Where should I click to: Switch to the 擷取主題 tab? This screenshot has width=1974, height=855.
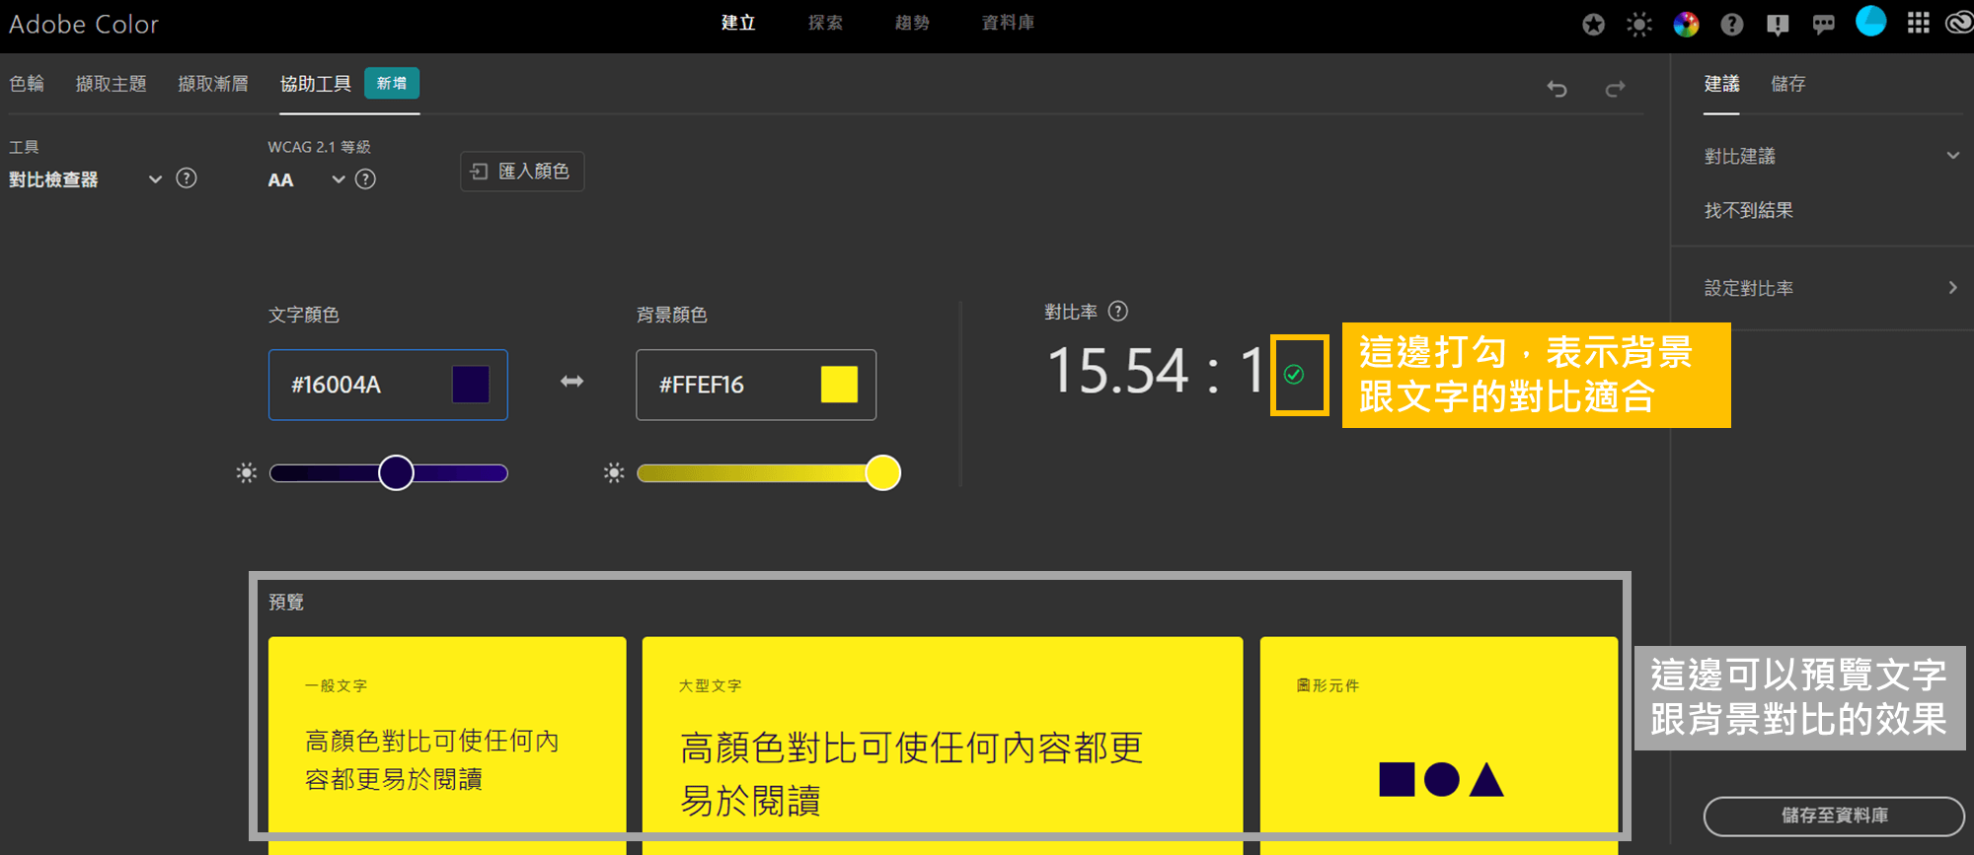click(112, 84)
